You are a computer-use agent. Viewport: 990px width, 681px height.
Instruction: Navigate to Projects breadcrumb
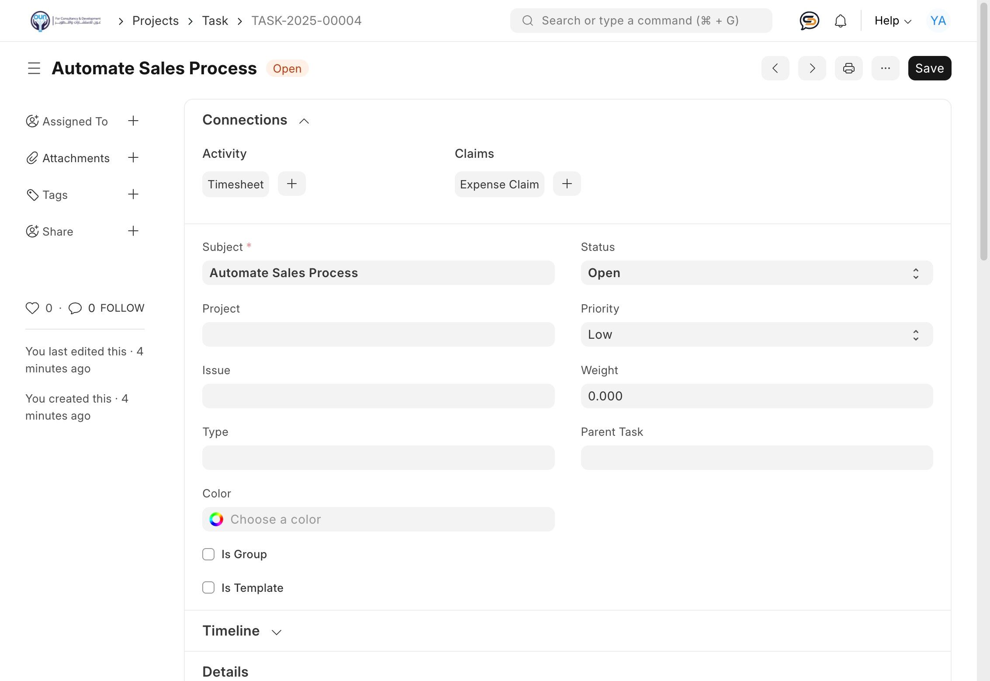pos(155,21)
